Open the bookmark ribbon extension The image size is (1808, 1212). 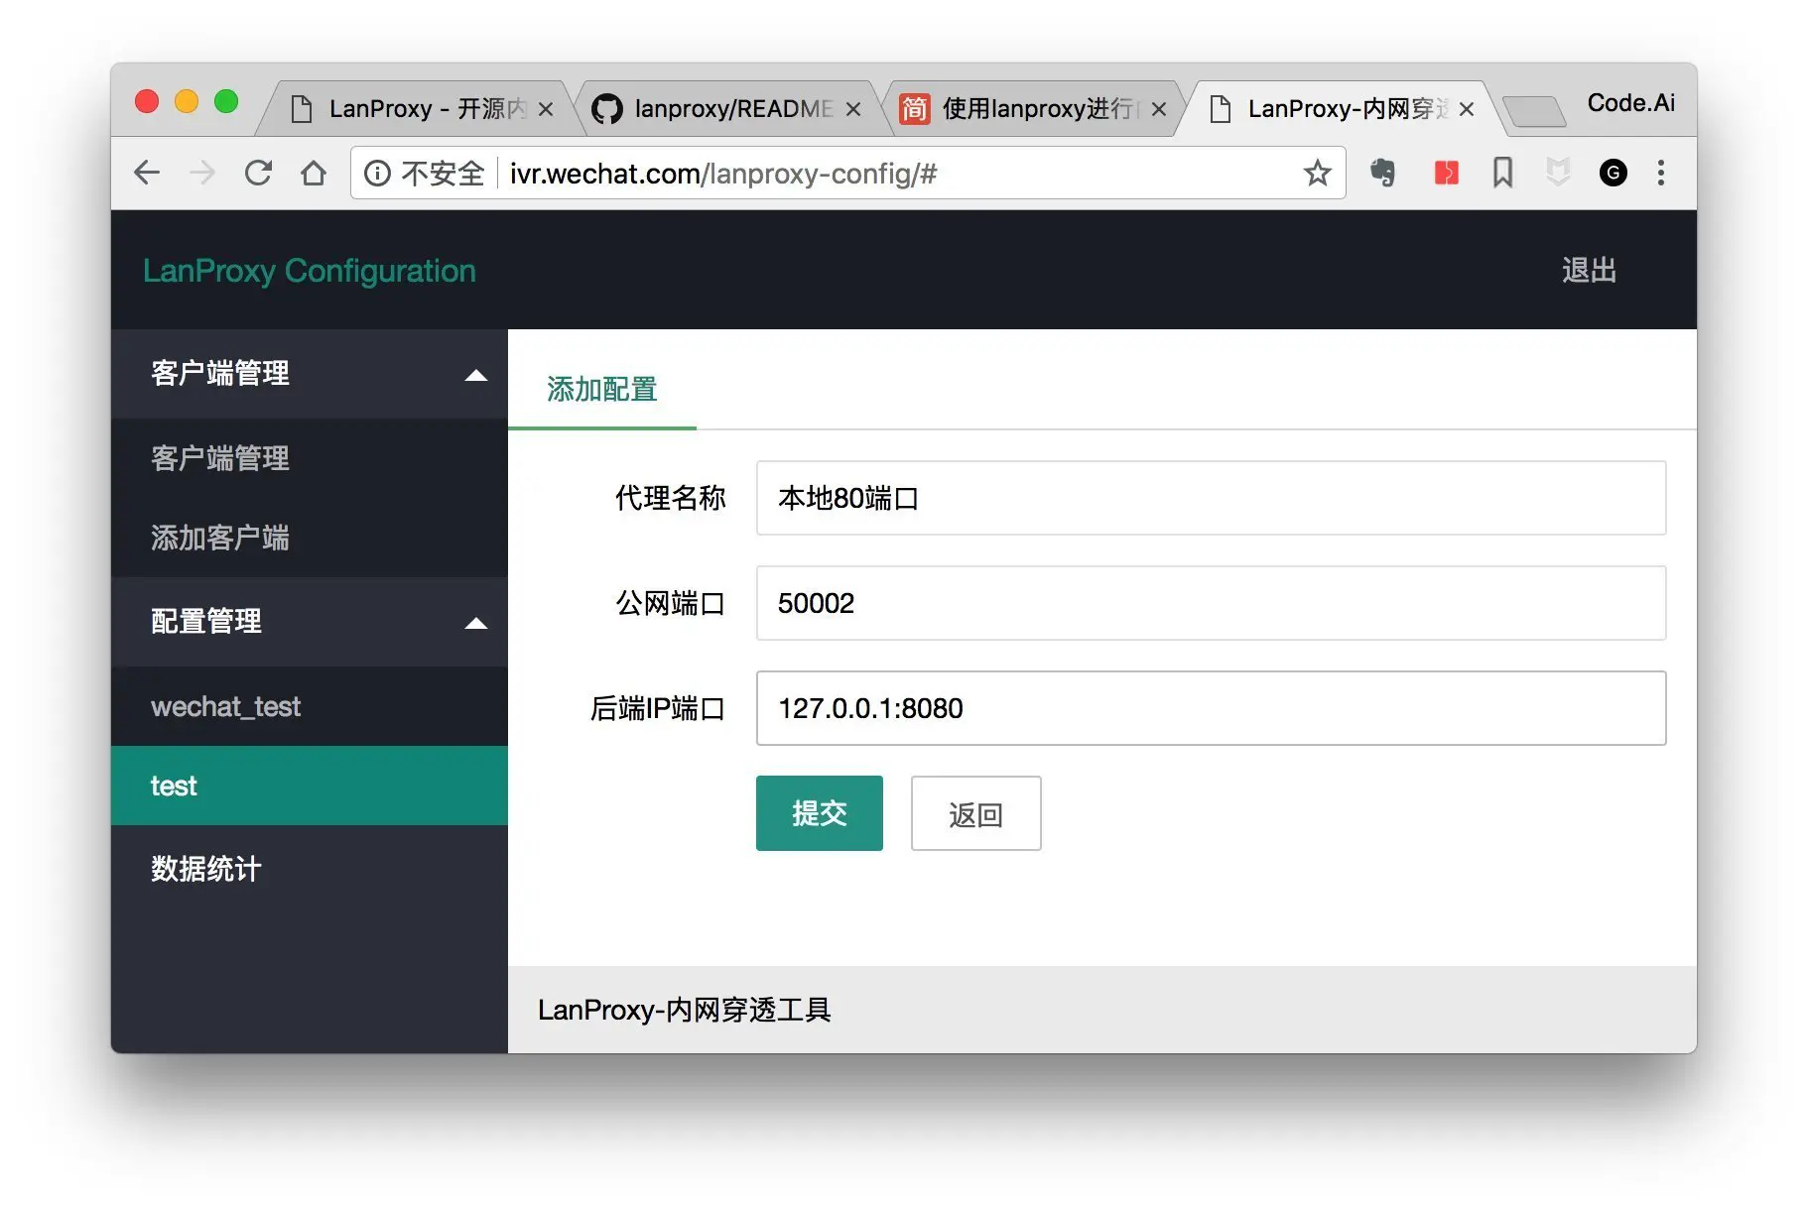pos(1502,174)
